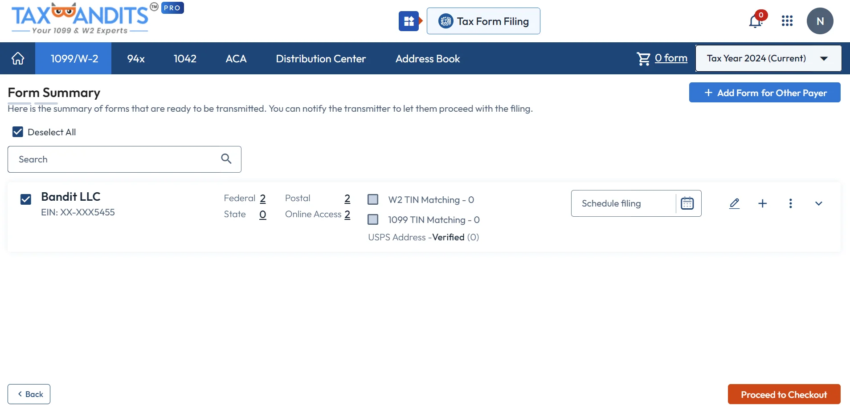
Task: Open the Address Book tab
Action: (x=427, y=58)
